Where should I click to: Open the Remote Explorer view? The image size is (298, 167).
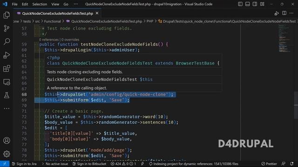(x=7, y=82)
